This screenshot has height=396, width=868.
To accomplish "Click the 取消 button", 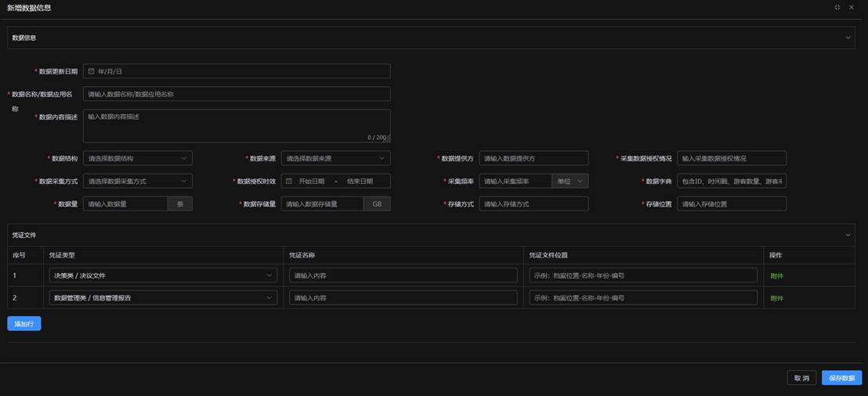I will click(x=801, y=378).
